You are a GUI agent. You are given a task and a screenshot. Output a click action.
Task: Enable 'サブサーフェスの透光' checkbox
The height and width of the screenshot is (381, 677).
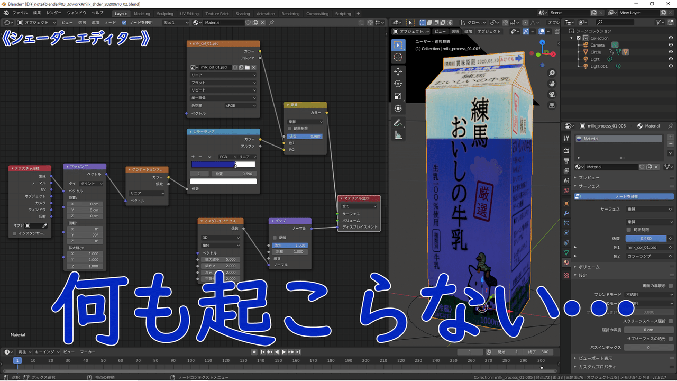tap(671, 339)
